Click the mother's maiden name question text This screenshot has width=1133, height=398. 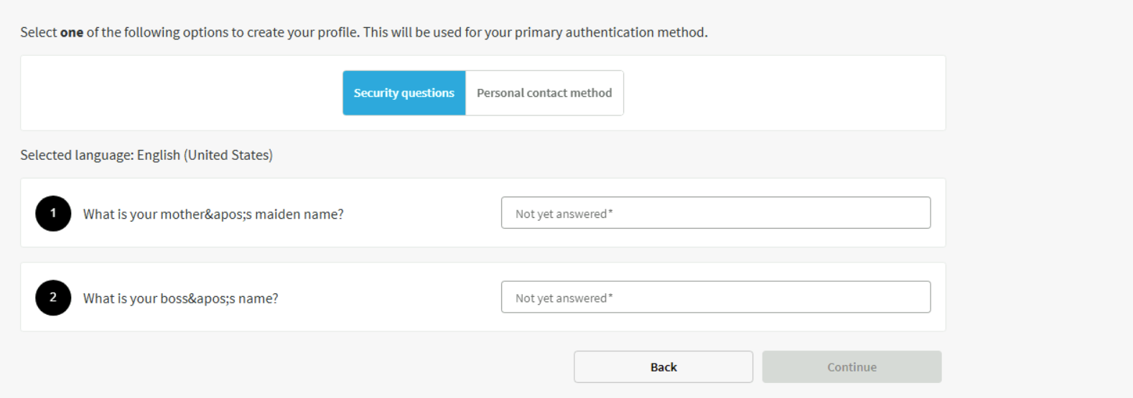click(x=213, y=214)
